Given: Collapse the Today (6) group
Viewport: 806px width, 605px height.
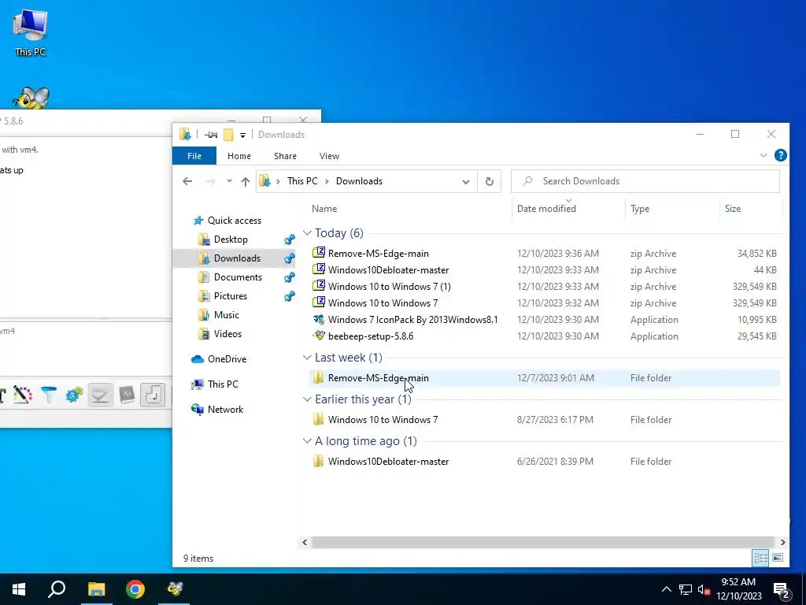Looking at the screenshot, I should [x=308, y=233].
